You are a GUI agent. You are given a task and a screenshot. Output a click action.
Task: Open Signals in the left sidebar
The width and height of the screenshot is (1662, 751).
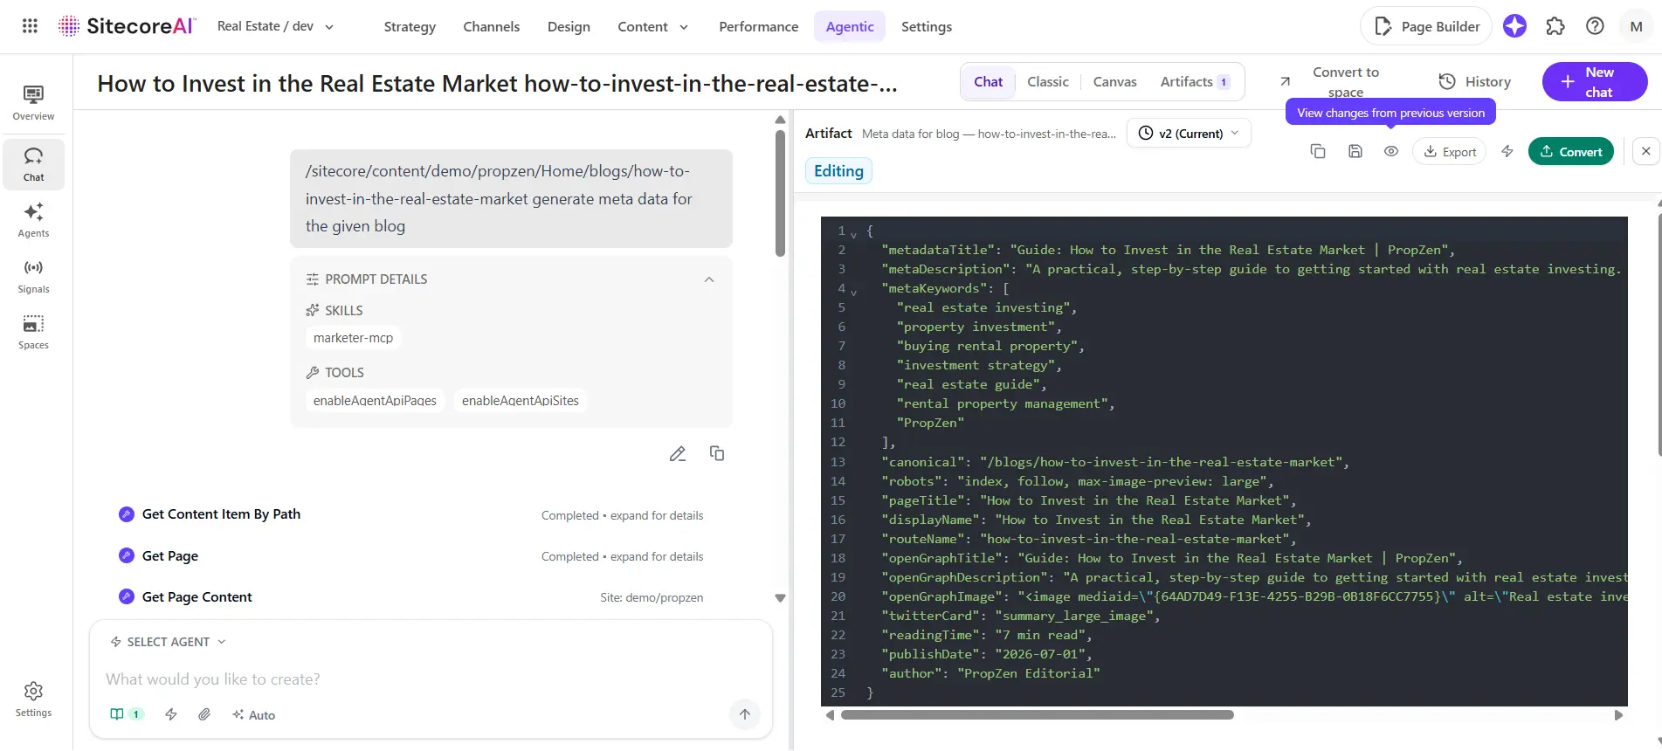33,276
